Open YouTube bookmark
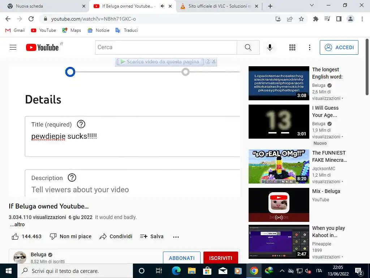Screen dimensions: 370x278 pyautogui.click(x=44, y=30)
